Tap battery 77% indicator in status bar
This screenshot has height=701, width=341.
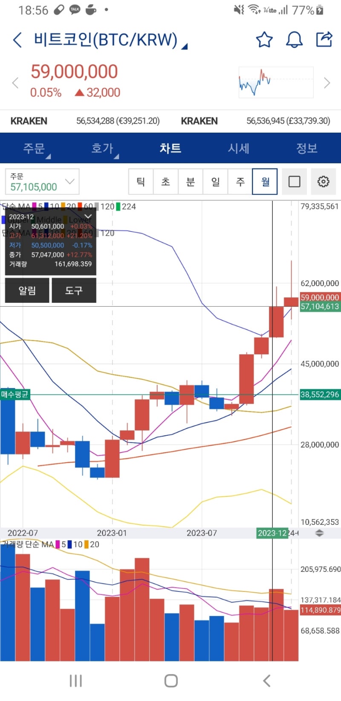(x=307, y=10)
